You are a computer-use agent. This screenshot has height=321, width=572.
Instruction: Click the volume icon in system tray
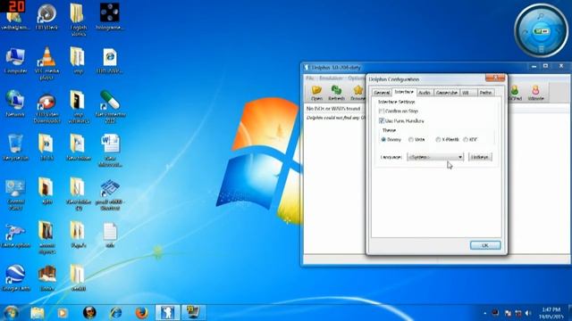(x=528, y=313)
